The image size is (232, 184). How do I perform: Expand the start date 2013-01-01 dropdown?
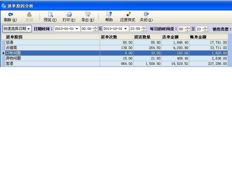[77, 29]
